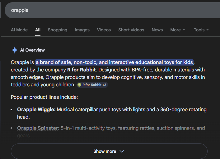Open the Tools dropdown
The width and height of the screenshot is (220, 159).
click(201, 30)
